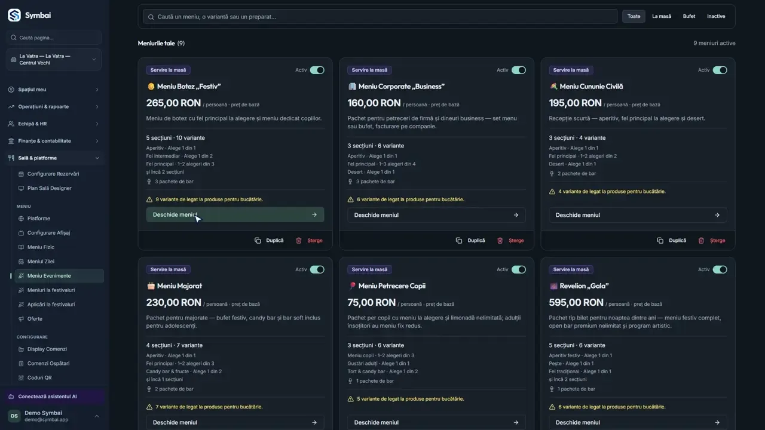Toggle Activ switch on Meniu Corporate „Business”
The image size is (765, 430).
518,70
